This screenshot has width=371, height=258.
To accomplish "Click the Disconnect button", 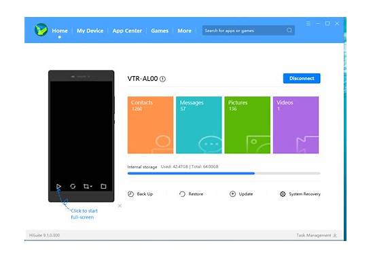I will pos(302,78).
